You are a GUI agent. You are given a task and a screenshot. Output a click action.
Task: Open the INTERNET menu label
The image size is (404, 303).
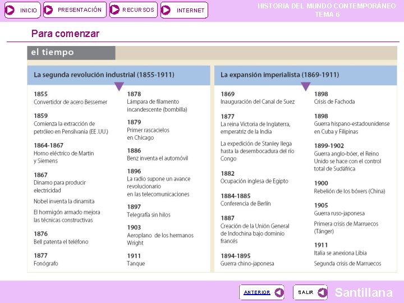190,10
